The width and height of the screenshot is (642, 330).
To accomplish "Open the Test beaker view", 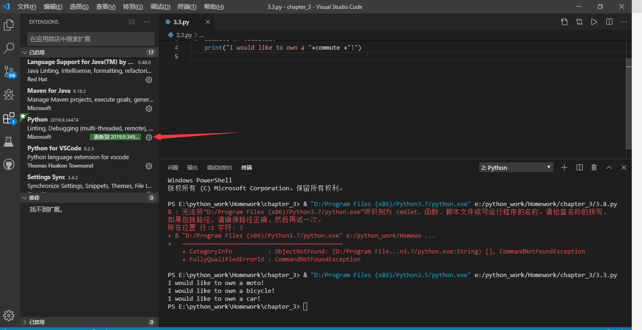I will 8,141.
